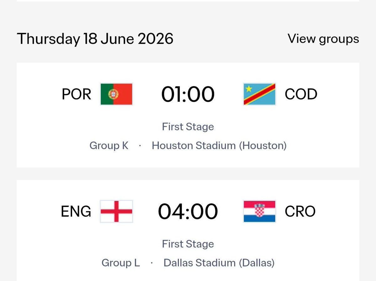
Task: Click the Portugal flag icon
Action: tap(116, 94)
